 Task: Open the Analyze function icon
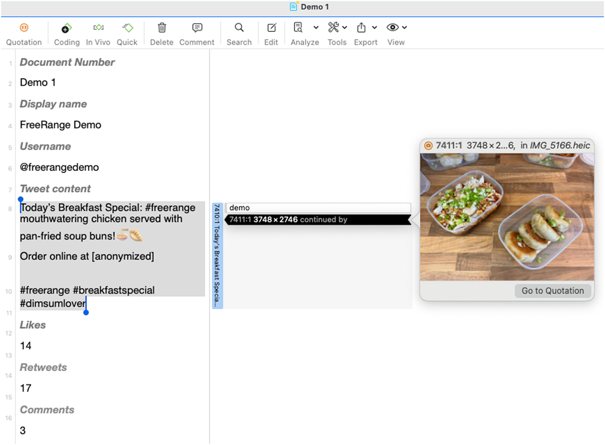298,28
